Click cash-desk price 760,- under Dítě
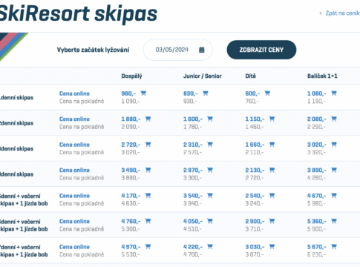 pos(252,101)
